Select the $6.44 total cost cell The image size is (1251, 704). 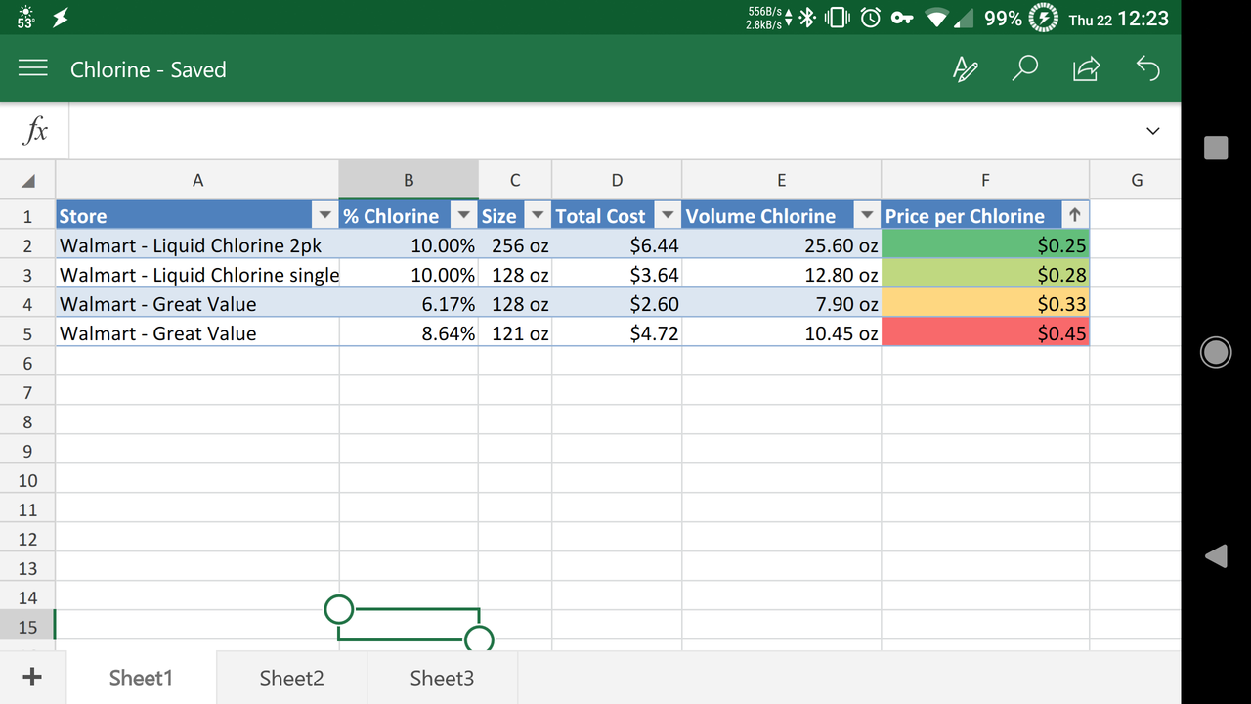617,245
